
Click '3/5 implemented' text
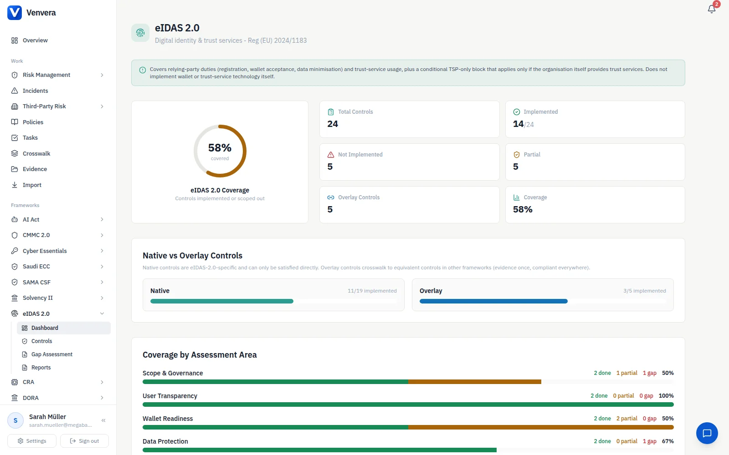click(x=645, y=291)
